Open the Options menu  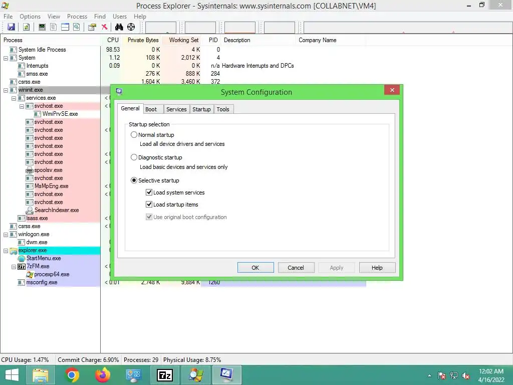click(30, 17)
